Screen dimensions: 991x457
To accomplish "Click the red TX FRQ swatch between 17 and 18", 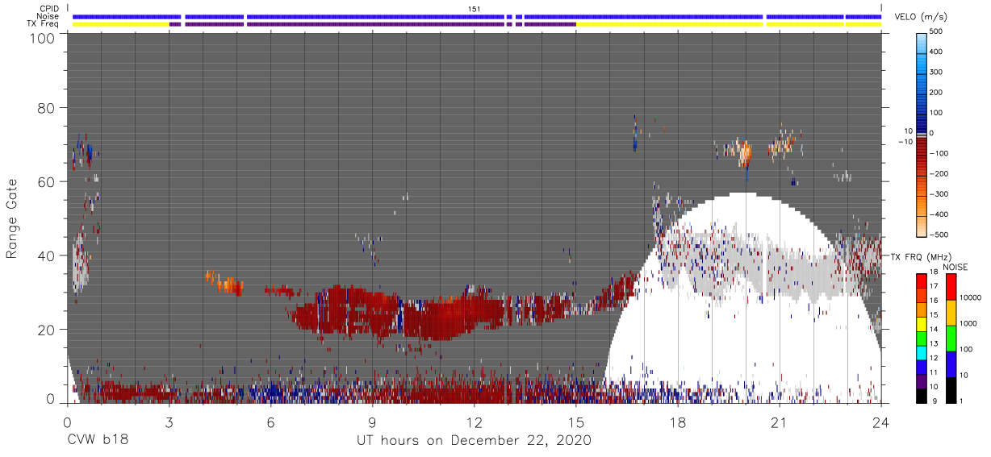I will [922, 281].
